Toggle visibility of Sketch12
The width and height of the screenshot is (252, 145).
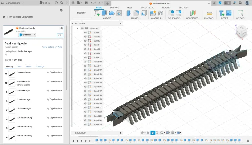click(x=85, y=70)
